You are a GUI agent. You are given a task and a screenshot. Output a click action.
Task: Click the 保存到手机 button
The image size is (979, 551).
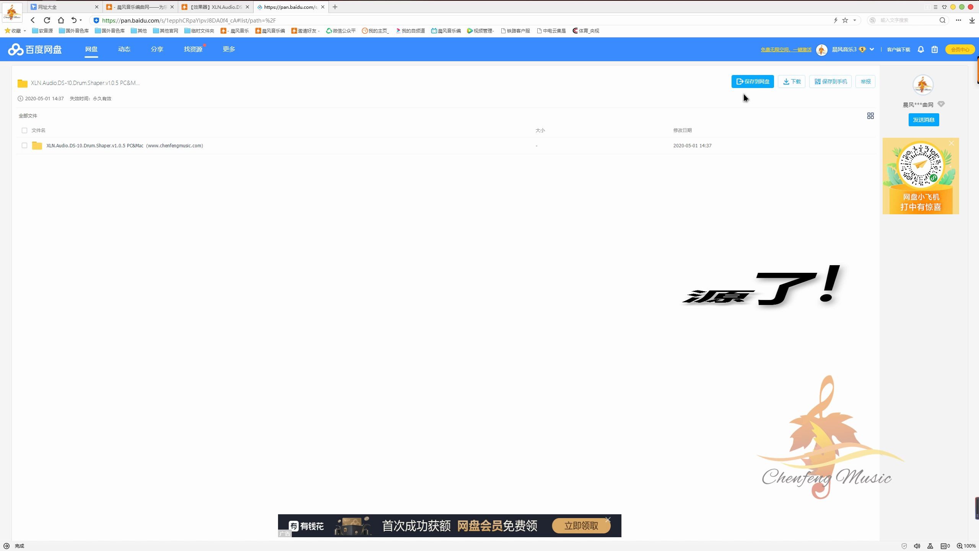point(830,82)
